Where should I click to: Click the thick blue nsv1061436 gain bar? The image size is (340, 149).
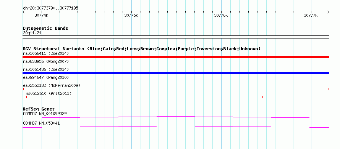(176, 73)
